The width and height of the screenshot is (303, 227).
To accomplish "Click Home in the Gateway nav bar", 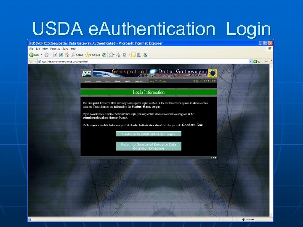I will pos(88,81).
